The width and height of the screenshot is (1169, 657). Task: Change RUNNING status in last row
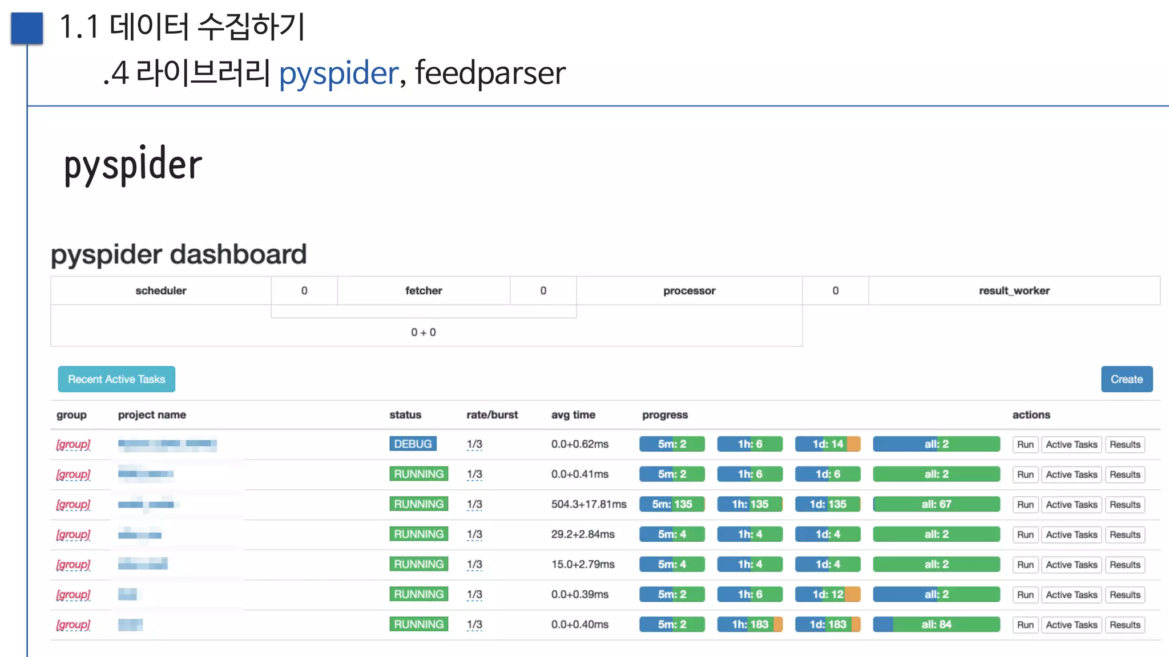[418, 624]
